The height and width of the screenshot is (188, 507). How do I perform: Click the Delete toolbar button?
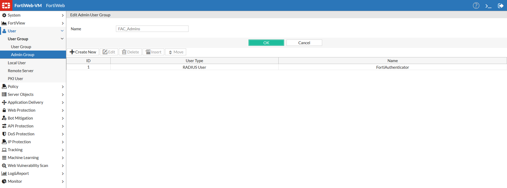[130, 52]
